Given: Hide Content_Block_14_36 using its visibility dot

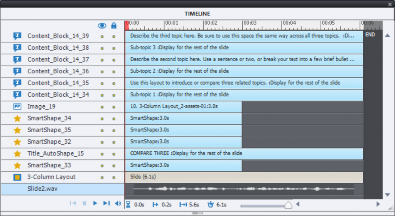Looking at the screenshot, I should coord(102,71).
